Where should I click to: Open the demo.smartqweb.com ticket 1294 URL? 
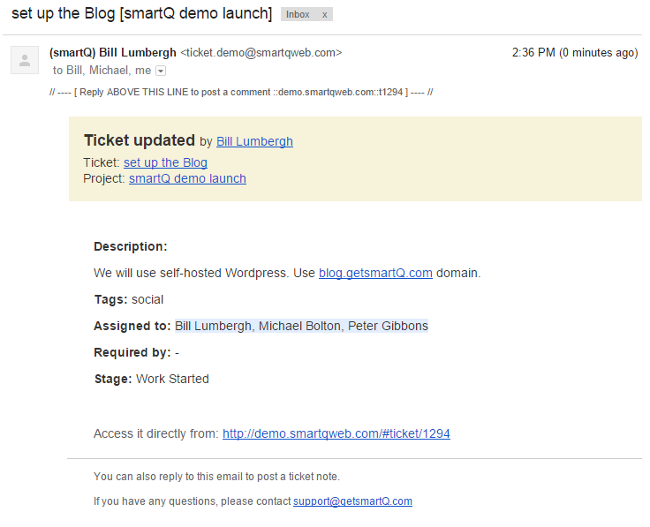[336, 433]
